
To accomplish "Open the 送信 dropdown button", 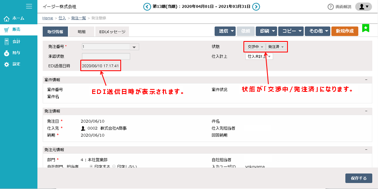I will click(226, 31).
